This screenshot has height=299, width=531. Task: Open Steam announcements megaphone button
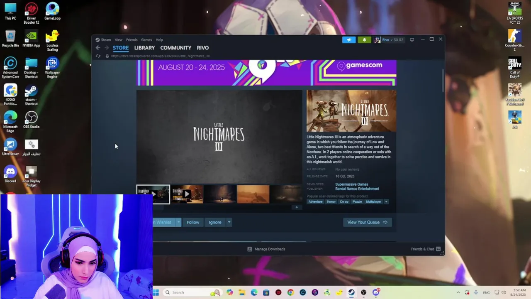pos(349,40)
